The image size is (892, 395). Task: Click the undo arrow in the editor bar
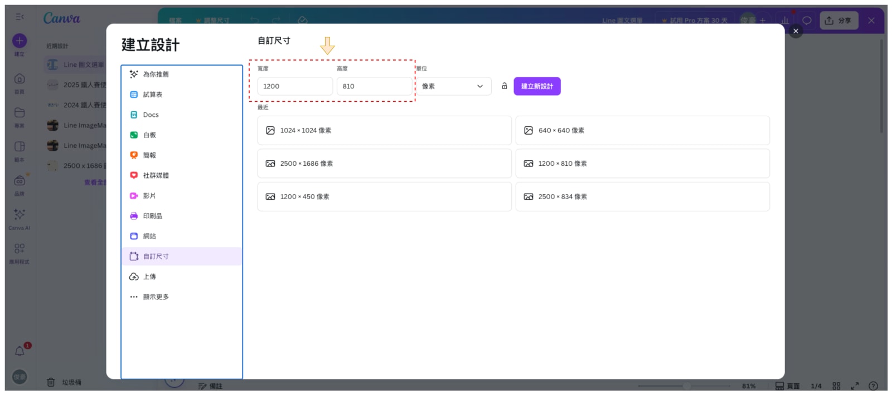pyautogui.click(x=255, y=21)
